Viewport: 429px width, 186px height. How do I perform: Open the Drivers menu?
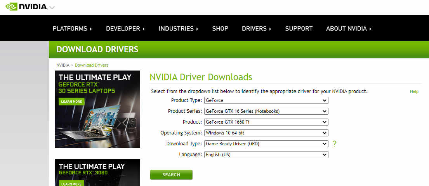click(x=257, y=28)
